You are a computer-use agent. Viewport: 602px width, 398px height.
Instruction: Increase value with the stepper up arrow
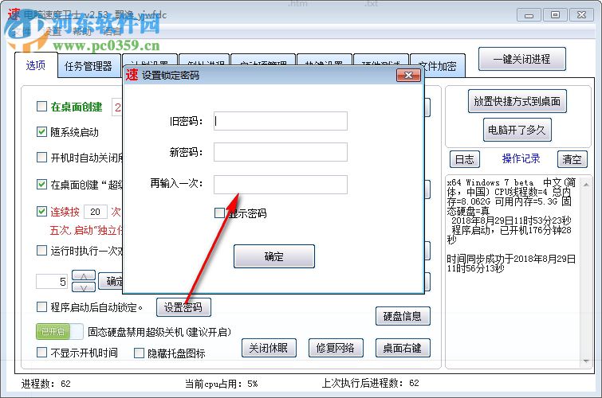tap(84, 275)
